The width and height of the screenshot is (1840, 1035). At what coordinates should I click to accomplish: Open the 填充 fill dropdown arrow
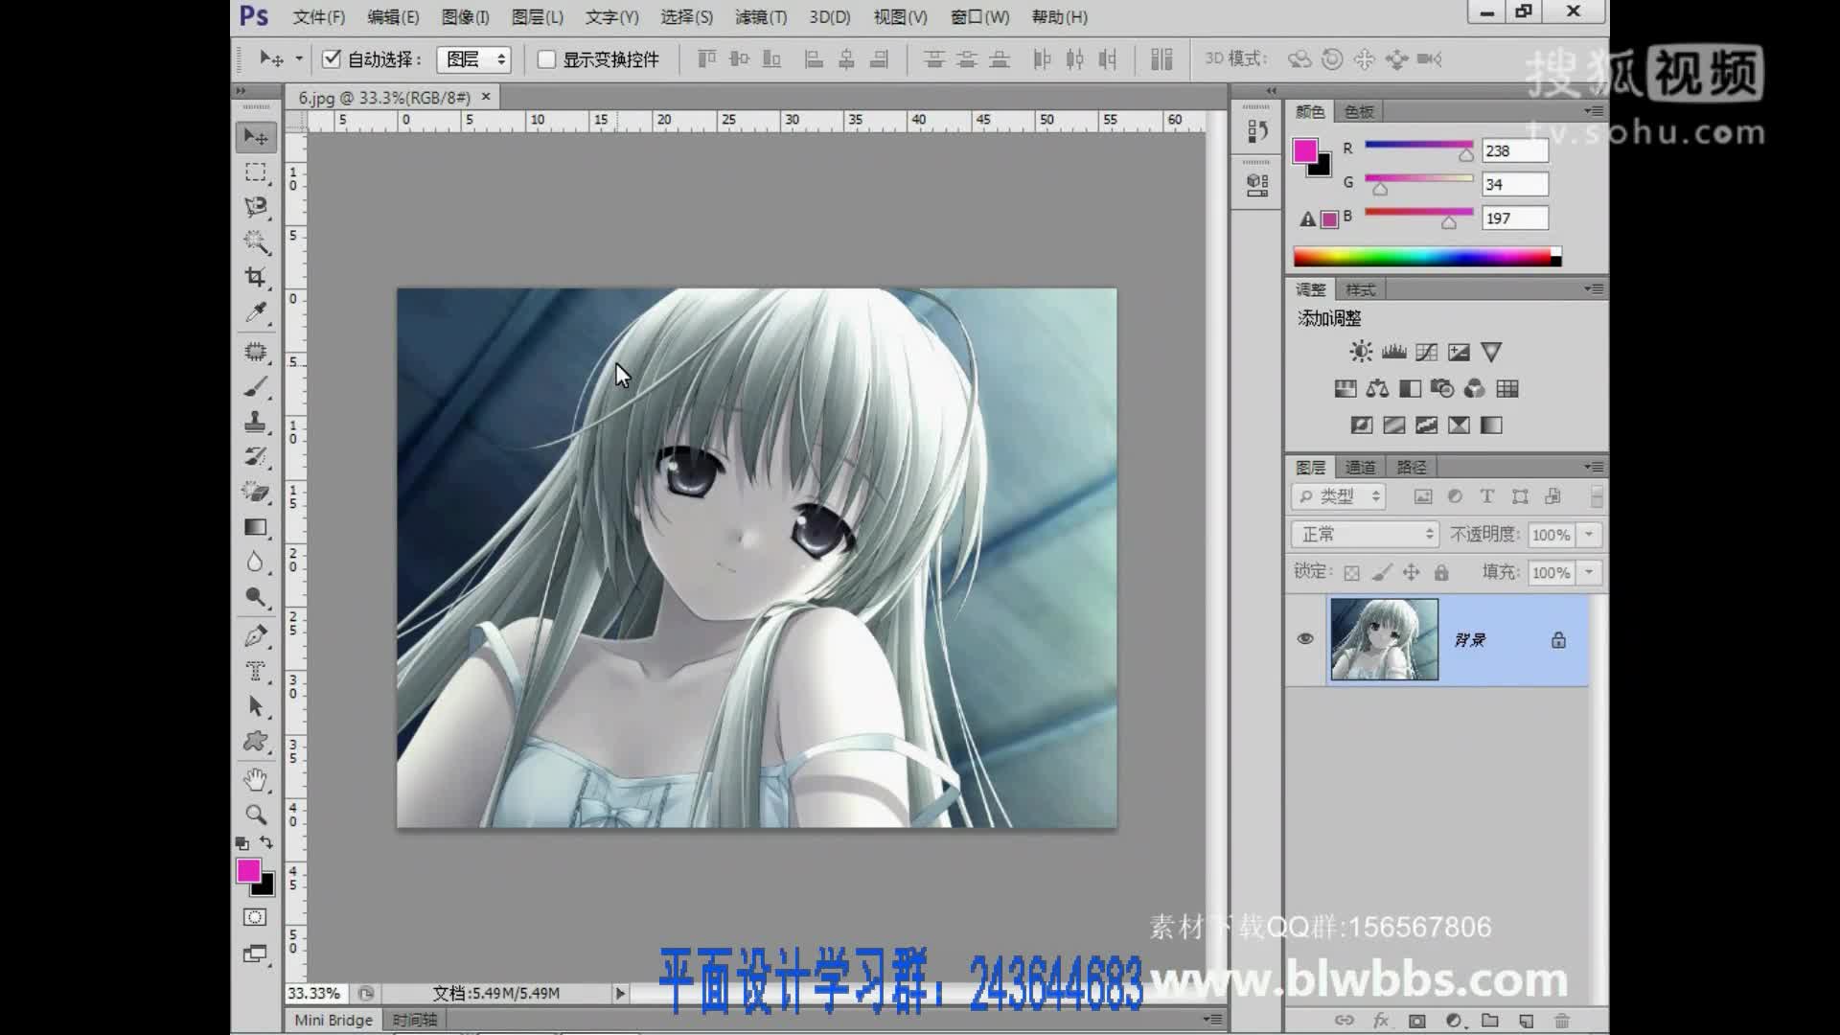pyautogui.click(x=1590, y=572)
